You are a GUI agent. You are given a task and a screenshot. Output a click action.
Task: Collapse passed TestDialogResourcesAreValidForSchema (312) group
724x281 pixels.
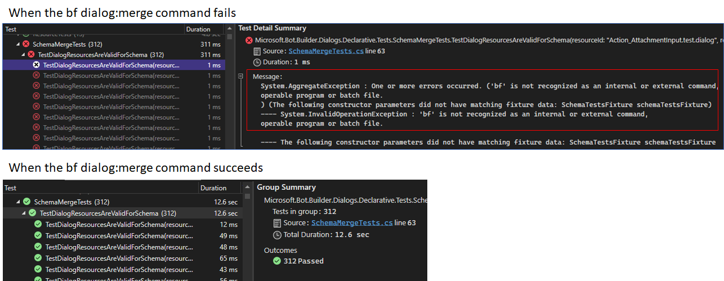(24, 213)
